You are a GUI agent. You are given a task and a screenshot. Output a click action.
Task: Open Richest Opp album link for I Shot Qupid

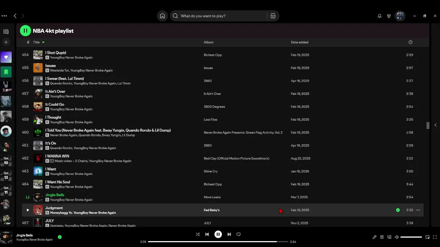coord(213,55)
